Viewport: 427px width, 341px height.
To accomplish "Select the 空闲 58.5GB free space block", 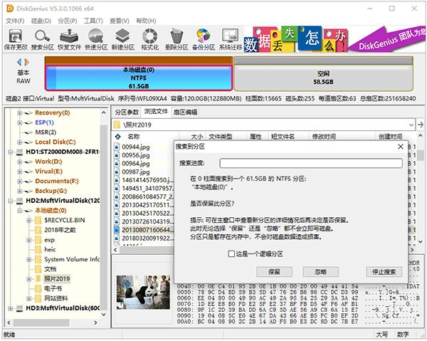I will [x=323, y=78].
